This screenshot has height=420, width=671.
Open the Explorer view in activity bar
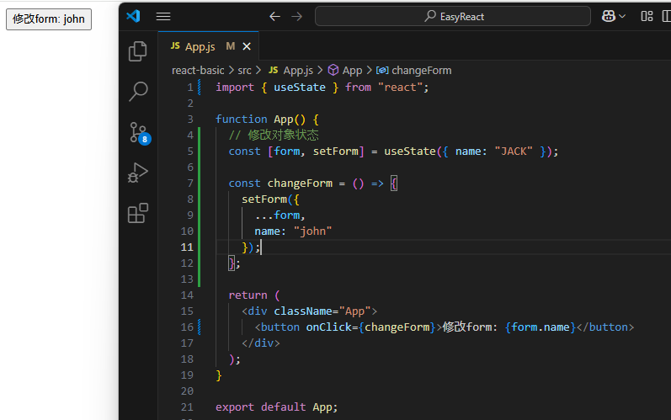(137, 52)
